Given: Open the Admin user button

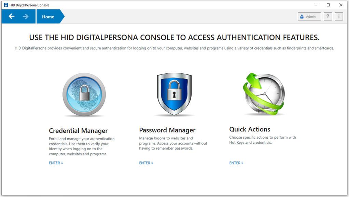Looking at the screenshot, I should (x=309, y=16).
